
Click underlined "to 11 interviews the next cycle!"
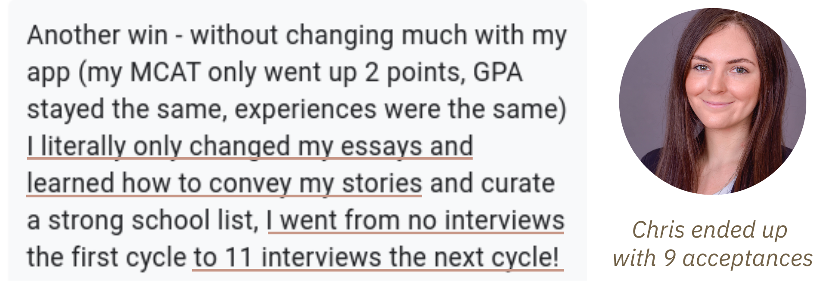coord(378,258)
